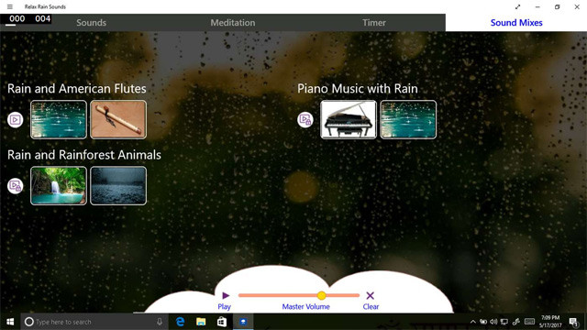This screenshot has height=330, width=587.
Task: Open the Windows Store from the taskbar
Action: (x=222, y=322)
